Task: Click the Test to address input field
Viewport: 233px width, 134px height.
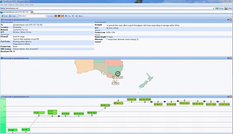Action: point(109,8)
